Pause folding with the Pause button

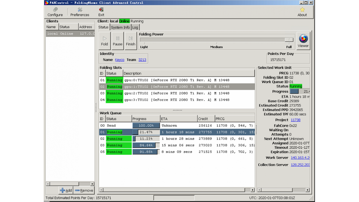[x=118, y=41]
